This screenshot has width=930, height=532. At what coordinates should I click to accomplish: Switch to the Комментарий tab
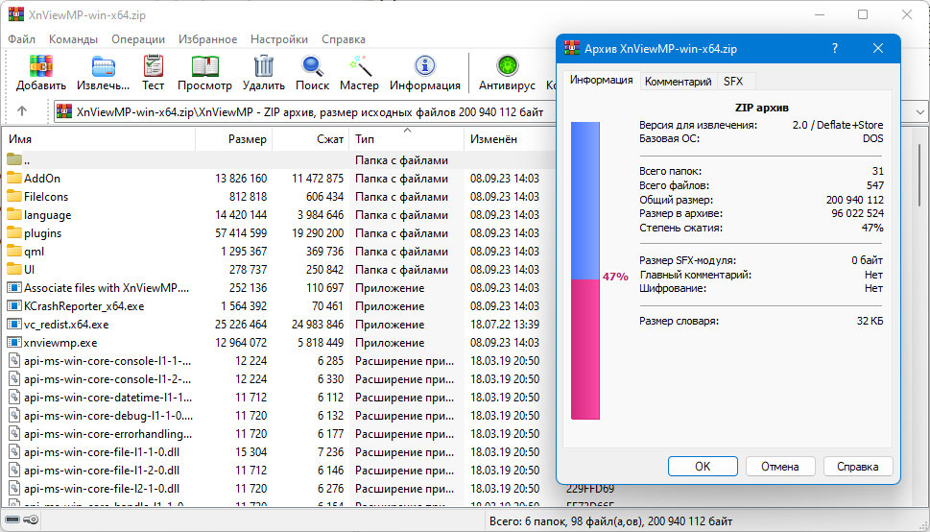[x=678, y=82]
